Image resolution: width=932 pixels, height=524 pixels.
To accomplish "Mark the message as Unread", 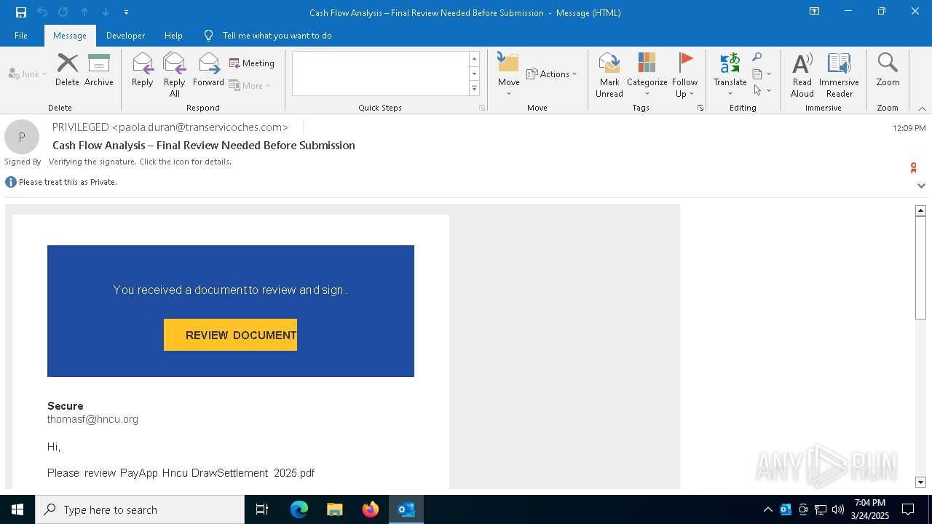I will tap(609, 74).
